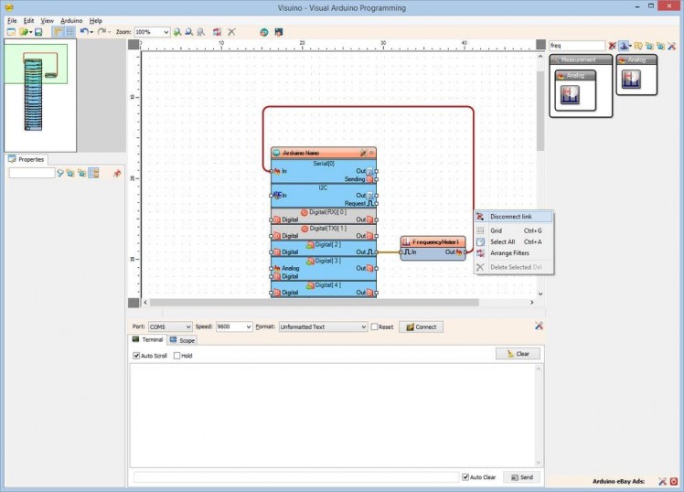Image resolution: width=684 pixels, height=492 pixels.
Task: Click the Undo arrow icon
Action: [x=83, y=32]
